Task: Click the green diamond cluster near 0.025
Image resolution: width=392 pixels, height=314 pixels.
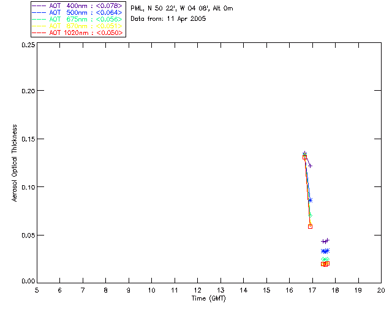Action: click(325, 259)
